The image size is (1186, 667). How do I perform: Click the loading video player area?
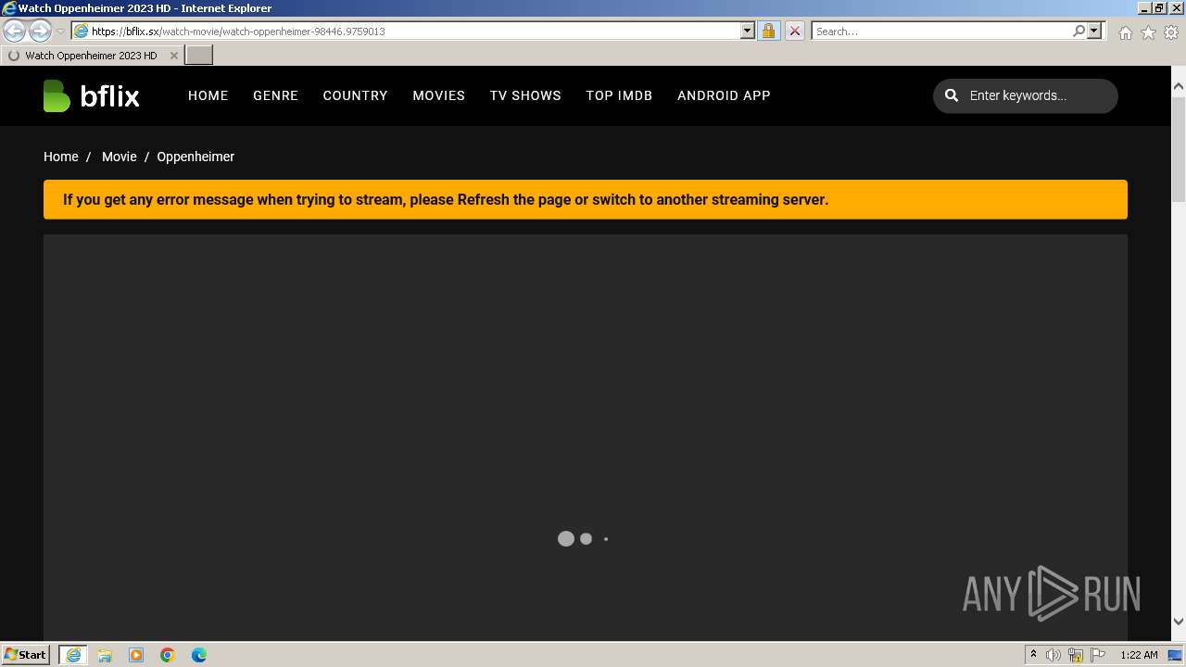pyautogui.click(x=586, y=435)
